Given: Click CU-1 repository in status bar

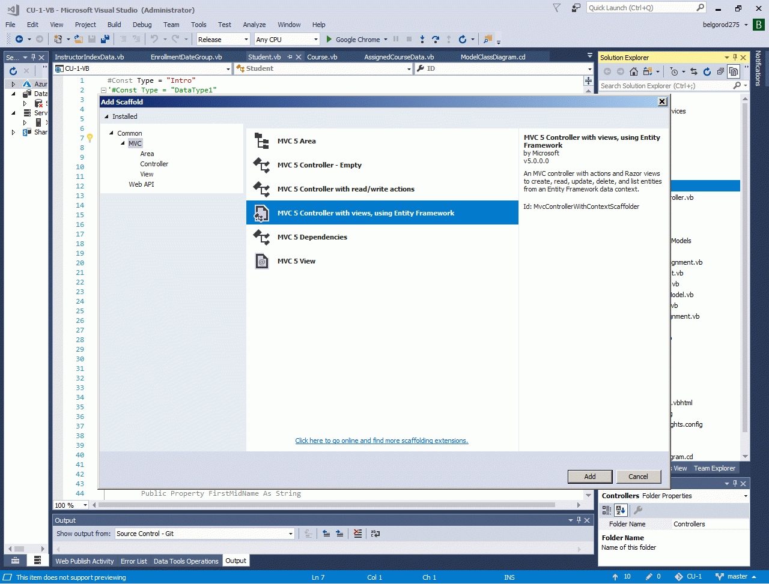Looking at the screenshot, I should pyautogui.click(x=688, y=577).
